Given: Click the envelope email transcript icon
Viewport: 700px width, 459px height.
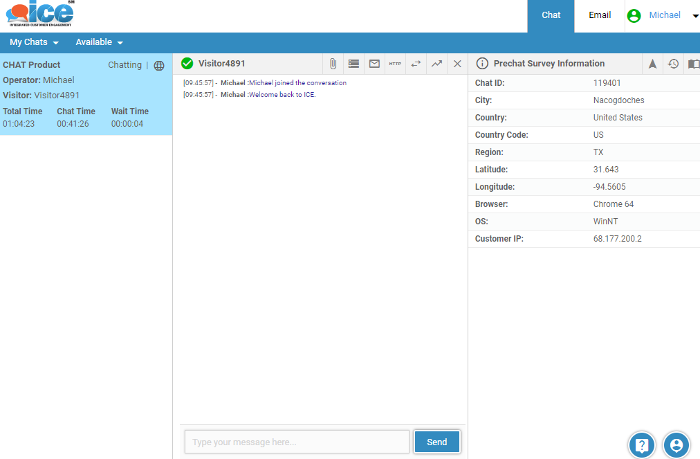Looking at the screenshot, I should point(374,64).
